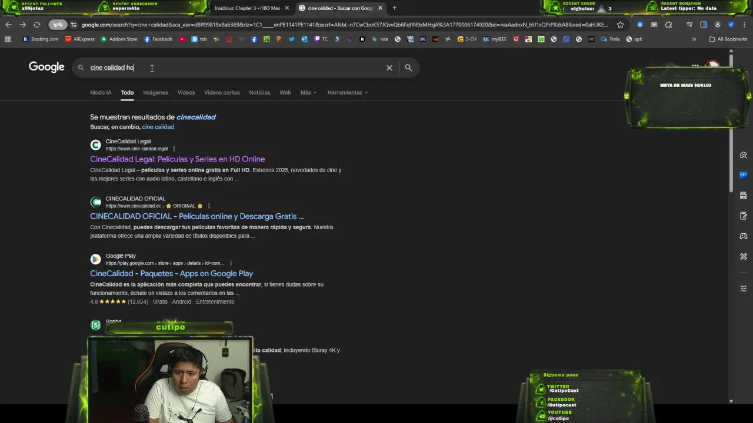Open the Addons Store bookmark
This screenshot has width=753, height=423.
point(119,39)
